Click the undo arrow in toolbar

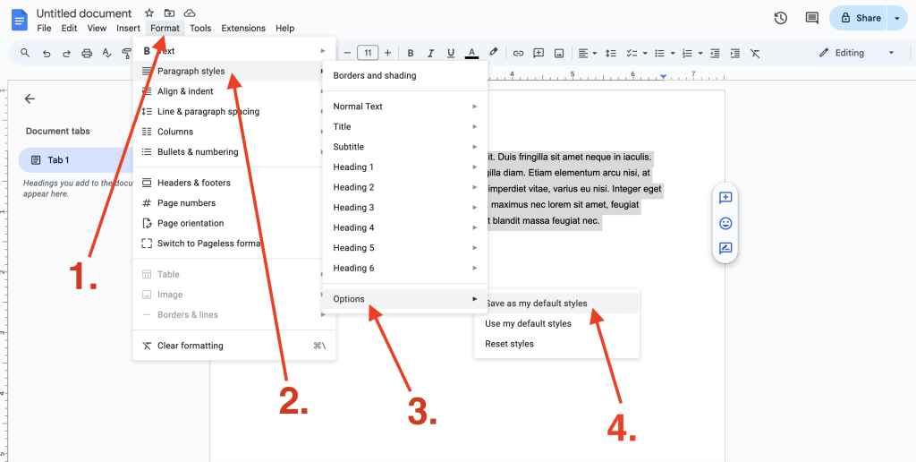pos(47,54)
